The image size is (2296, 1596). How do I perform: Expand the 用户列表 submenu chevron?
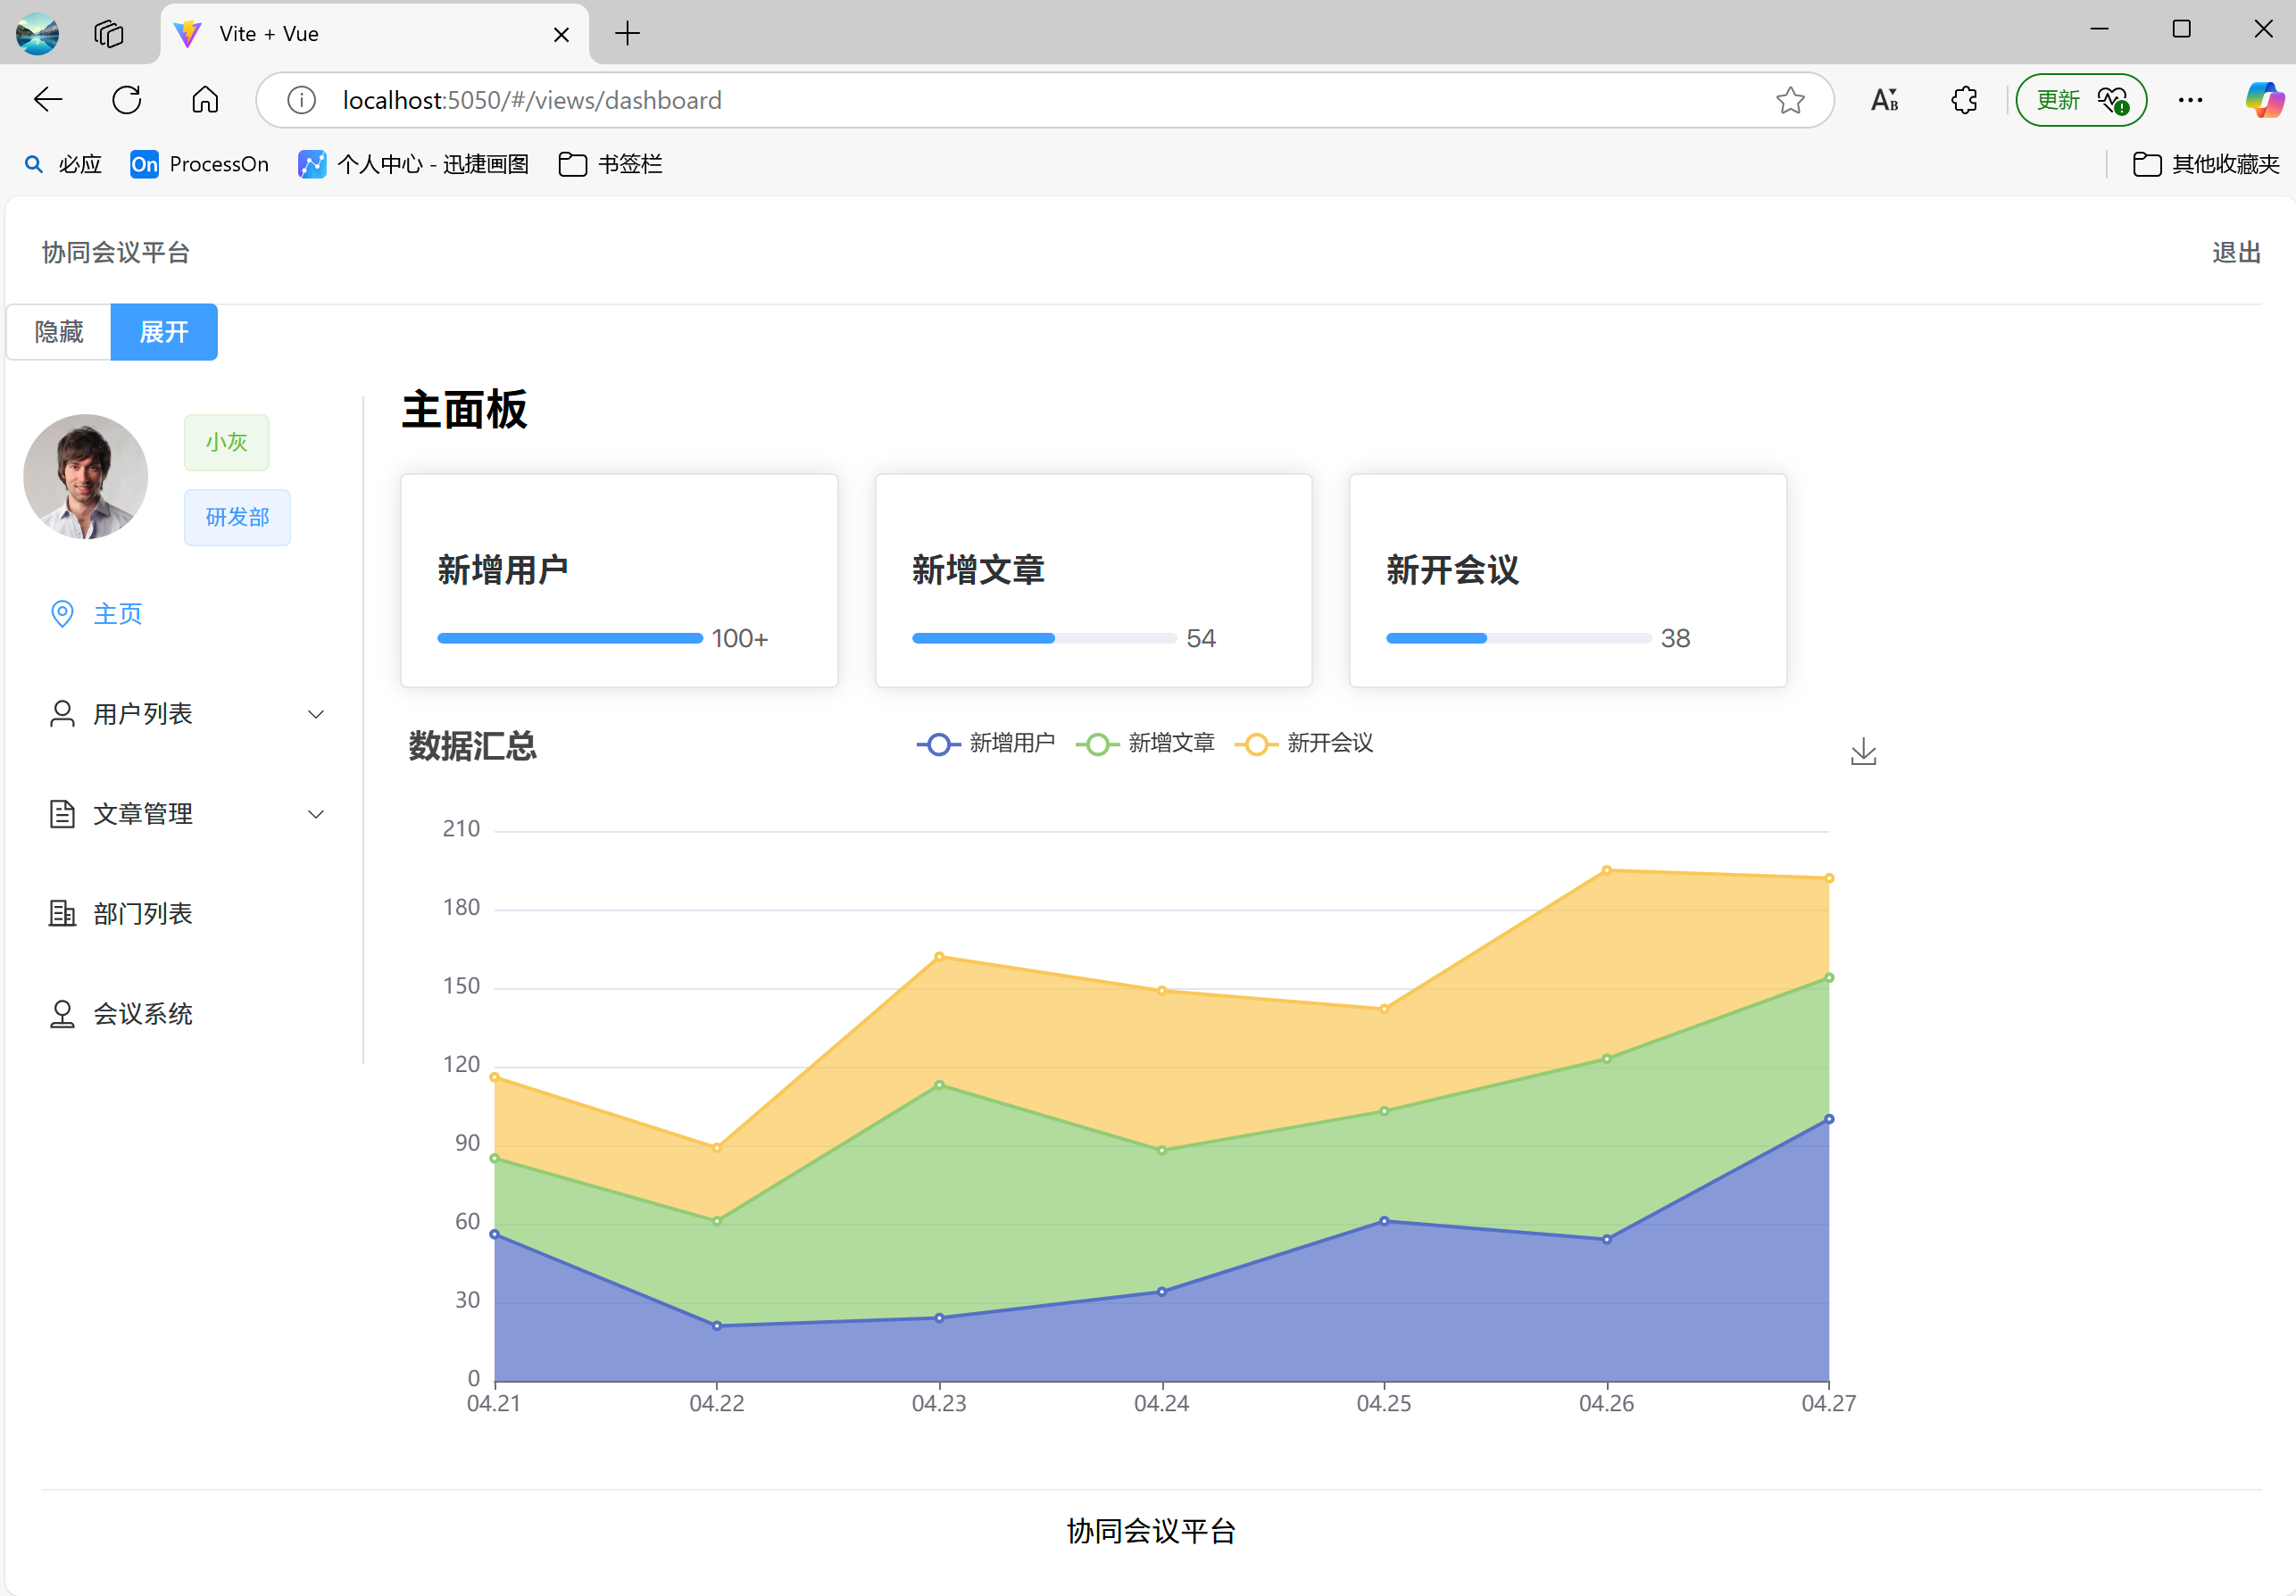pos(316,714)
